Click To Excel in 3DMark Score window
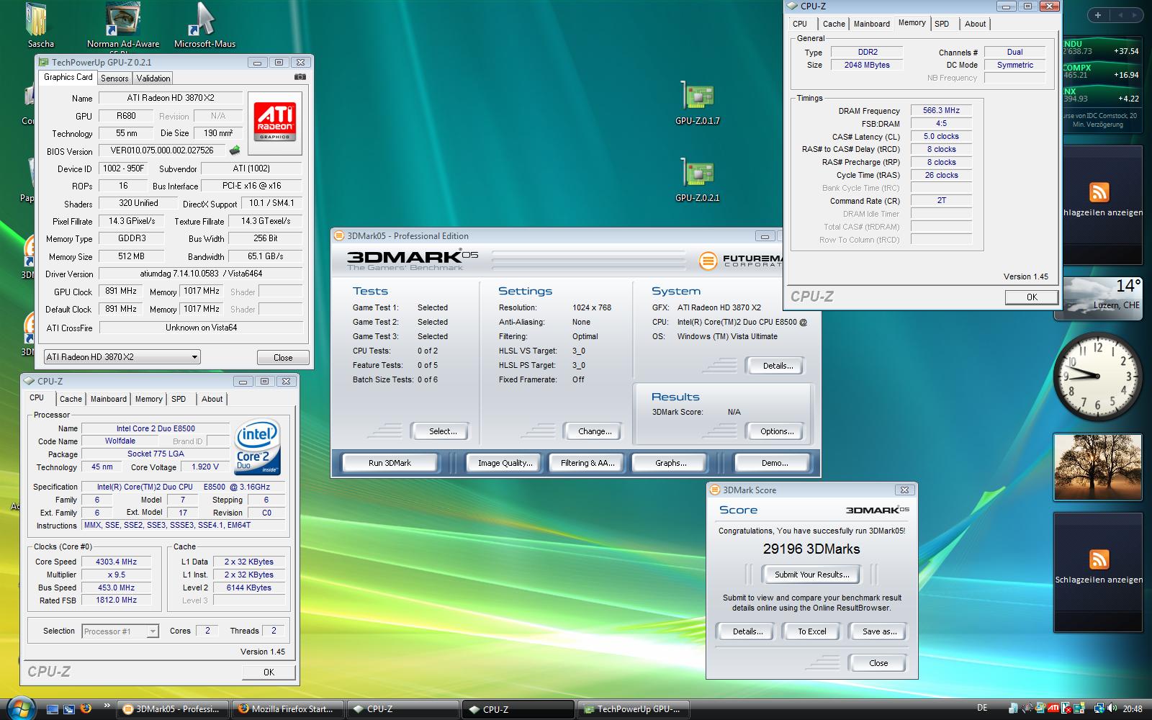Screen dimensions: 1152x720 click(x=812, y=631)
